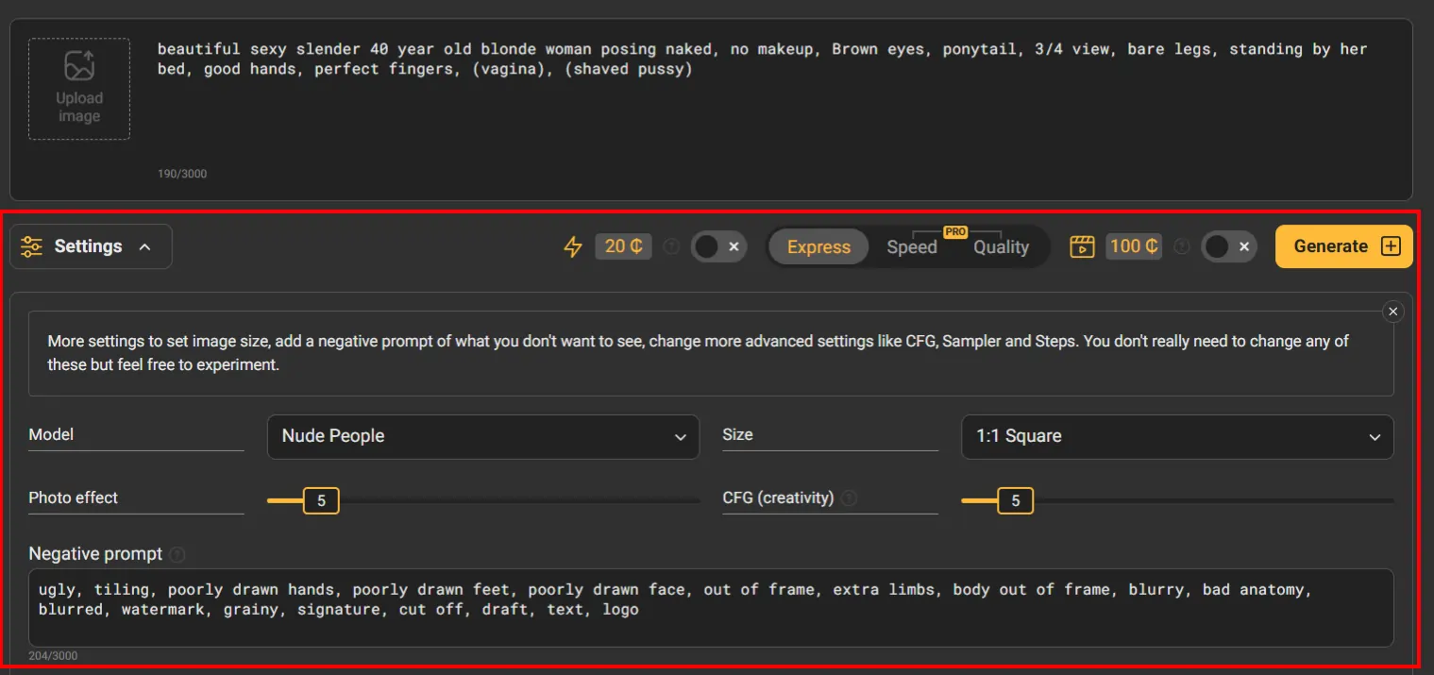This screenshot has height=675, width=1434.
Task: Click the Settings sliders icon
Action: point(31,245)
